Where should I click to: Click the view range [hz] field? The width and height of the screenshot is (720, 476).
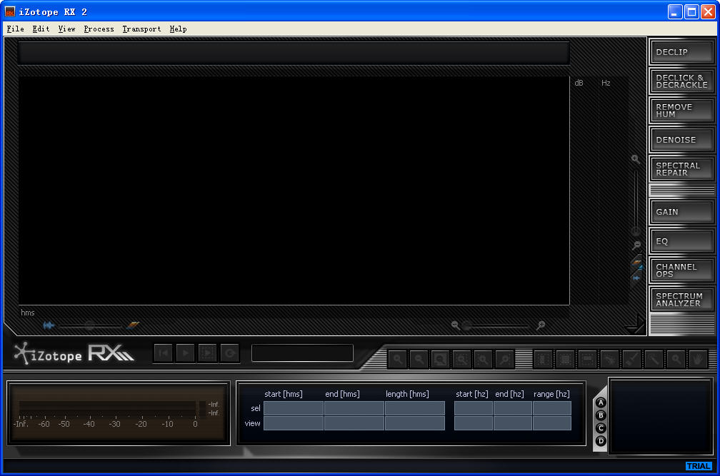click(x=552, y=422)
